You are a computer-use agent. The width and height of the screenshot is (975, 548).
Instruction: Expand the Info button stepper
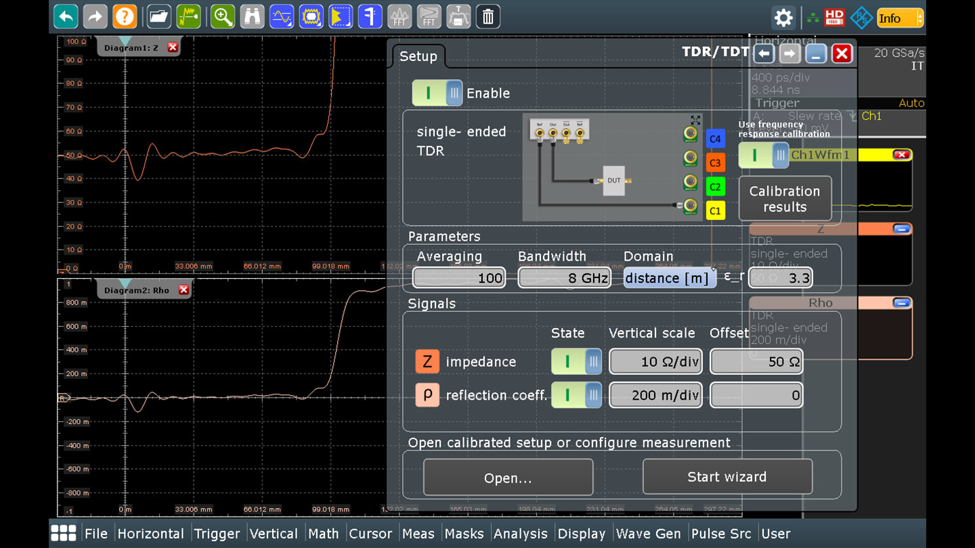921,18
